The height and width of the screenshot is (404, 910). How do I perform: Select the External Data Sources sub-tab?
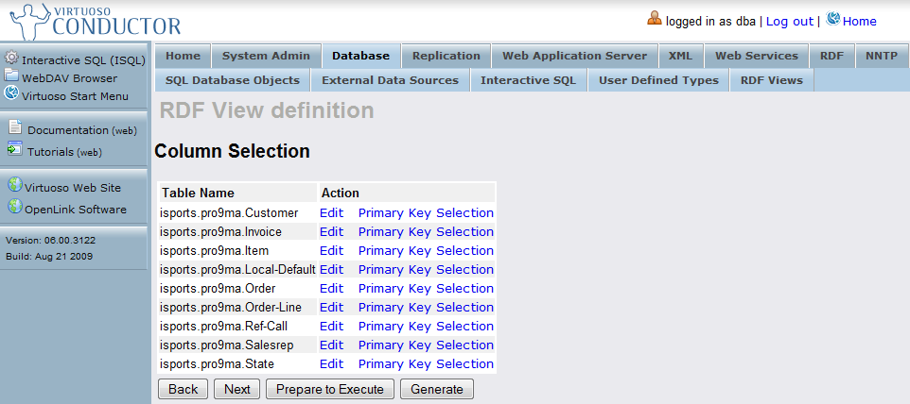click(390, 80)
